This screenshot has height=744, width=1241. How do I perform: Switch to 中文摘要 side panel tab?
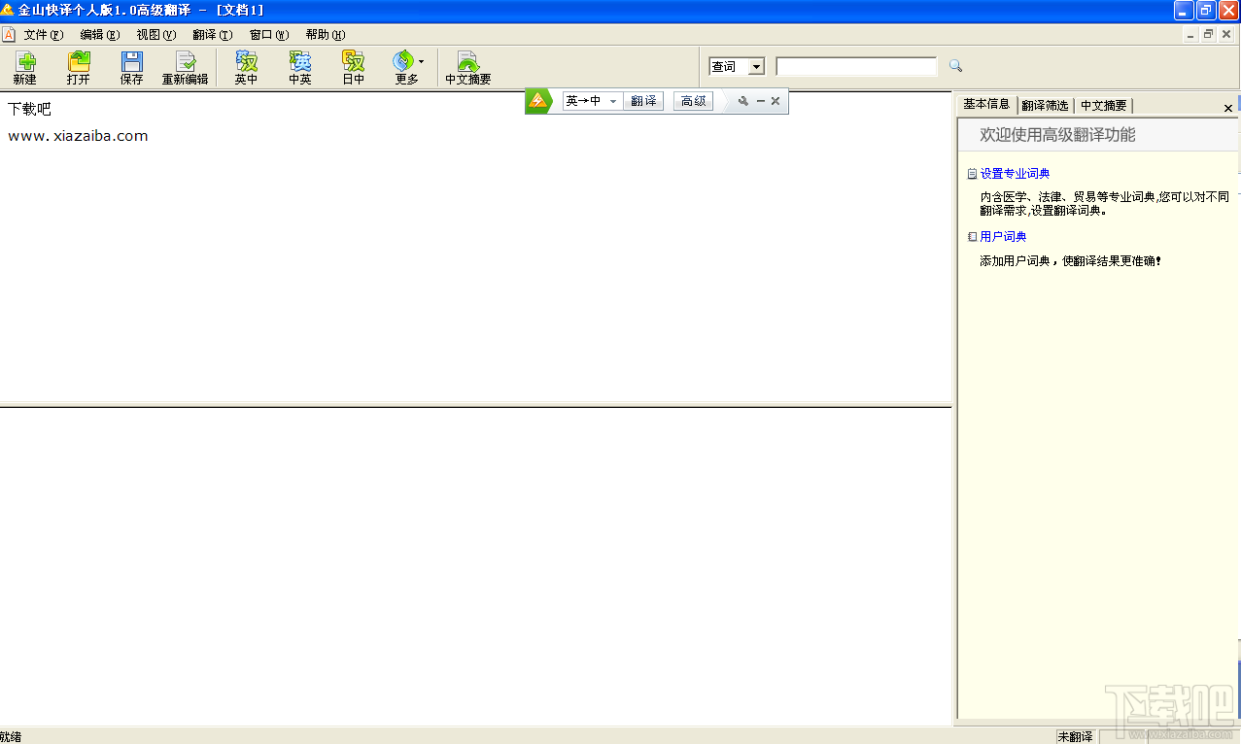(x=1104, y=105)
